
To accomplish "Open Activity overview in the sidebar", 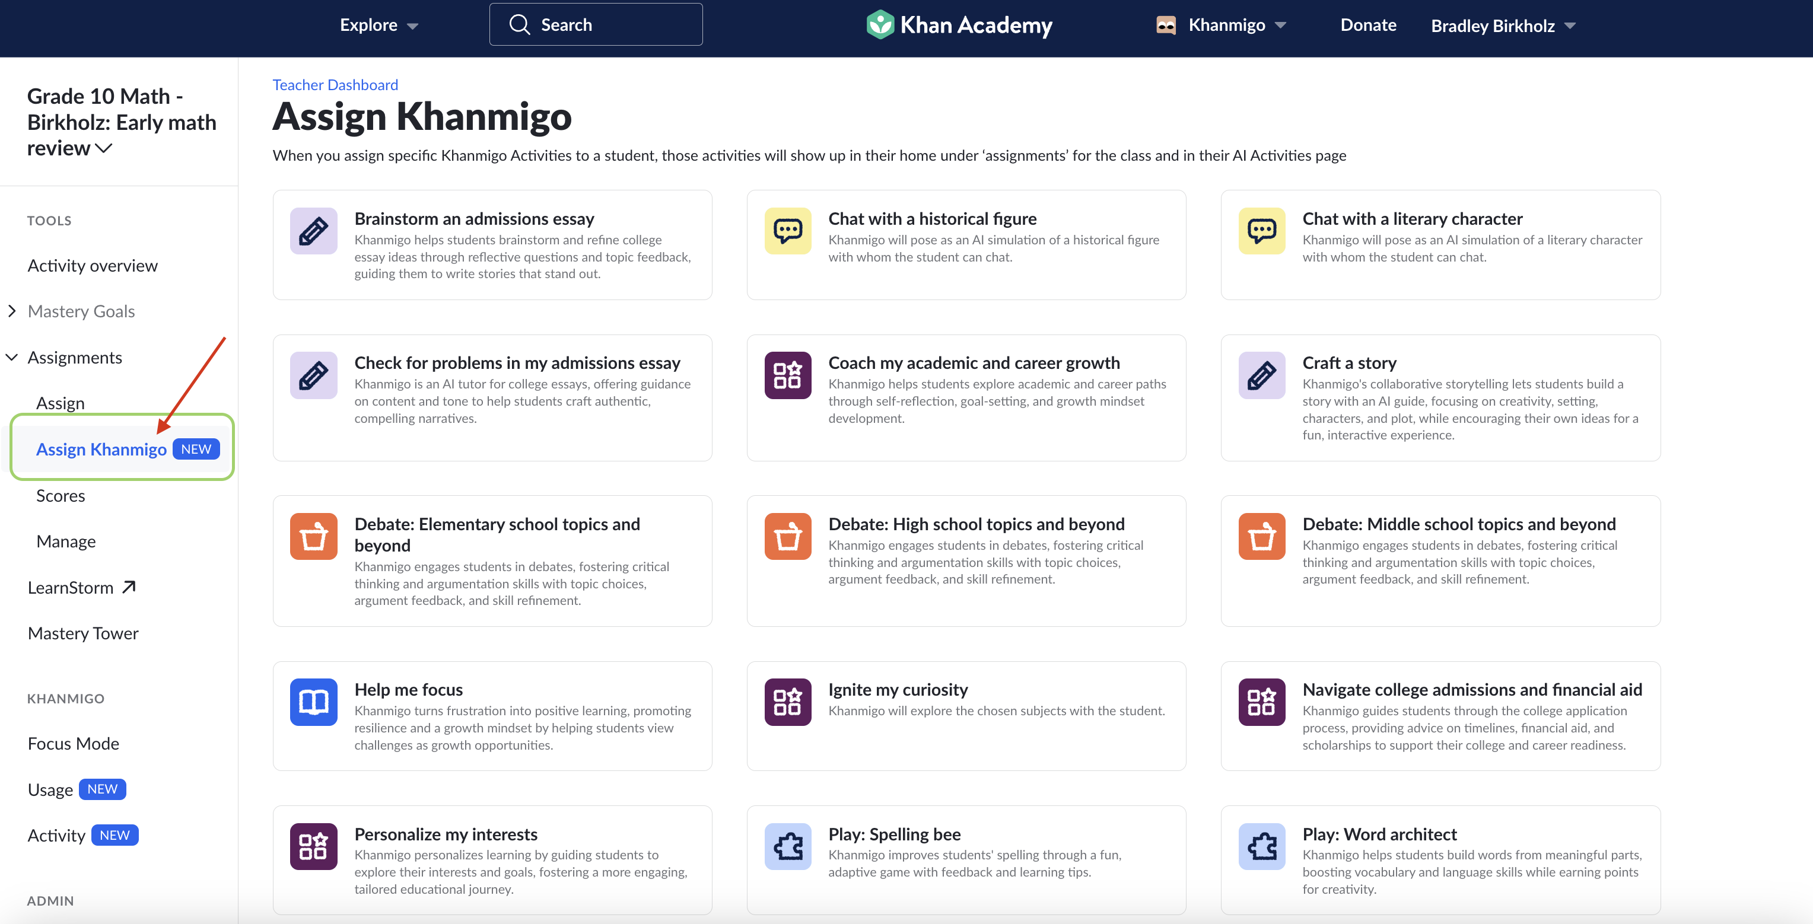I will pyautogui.click(x=93, y=265).
